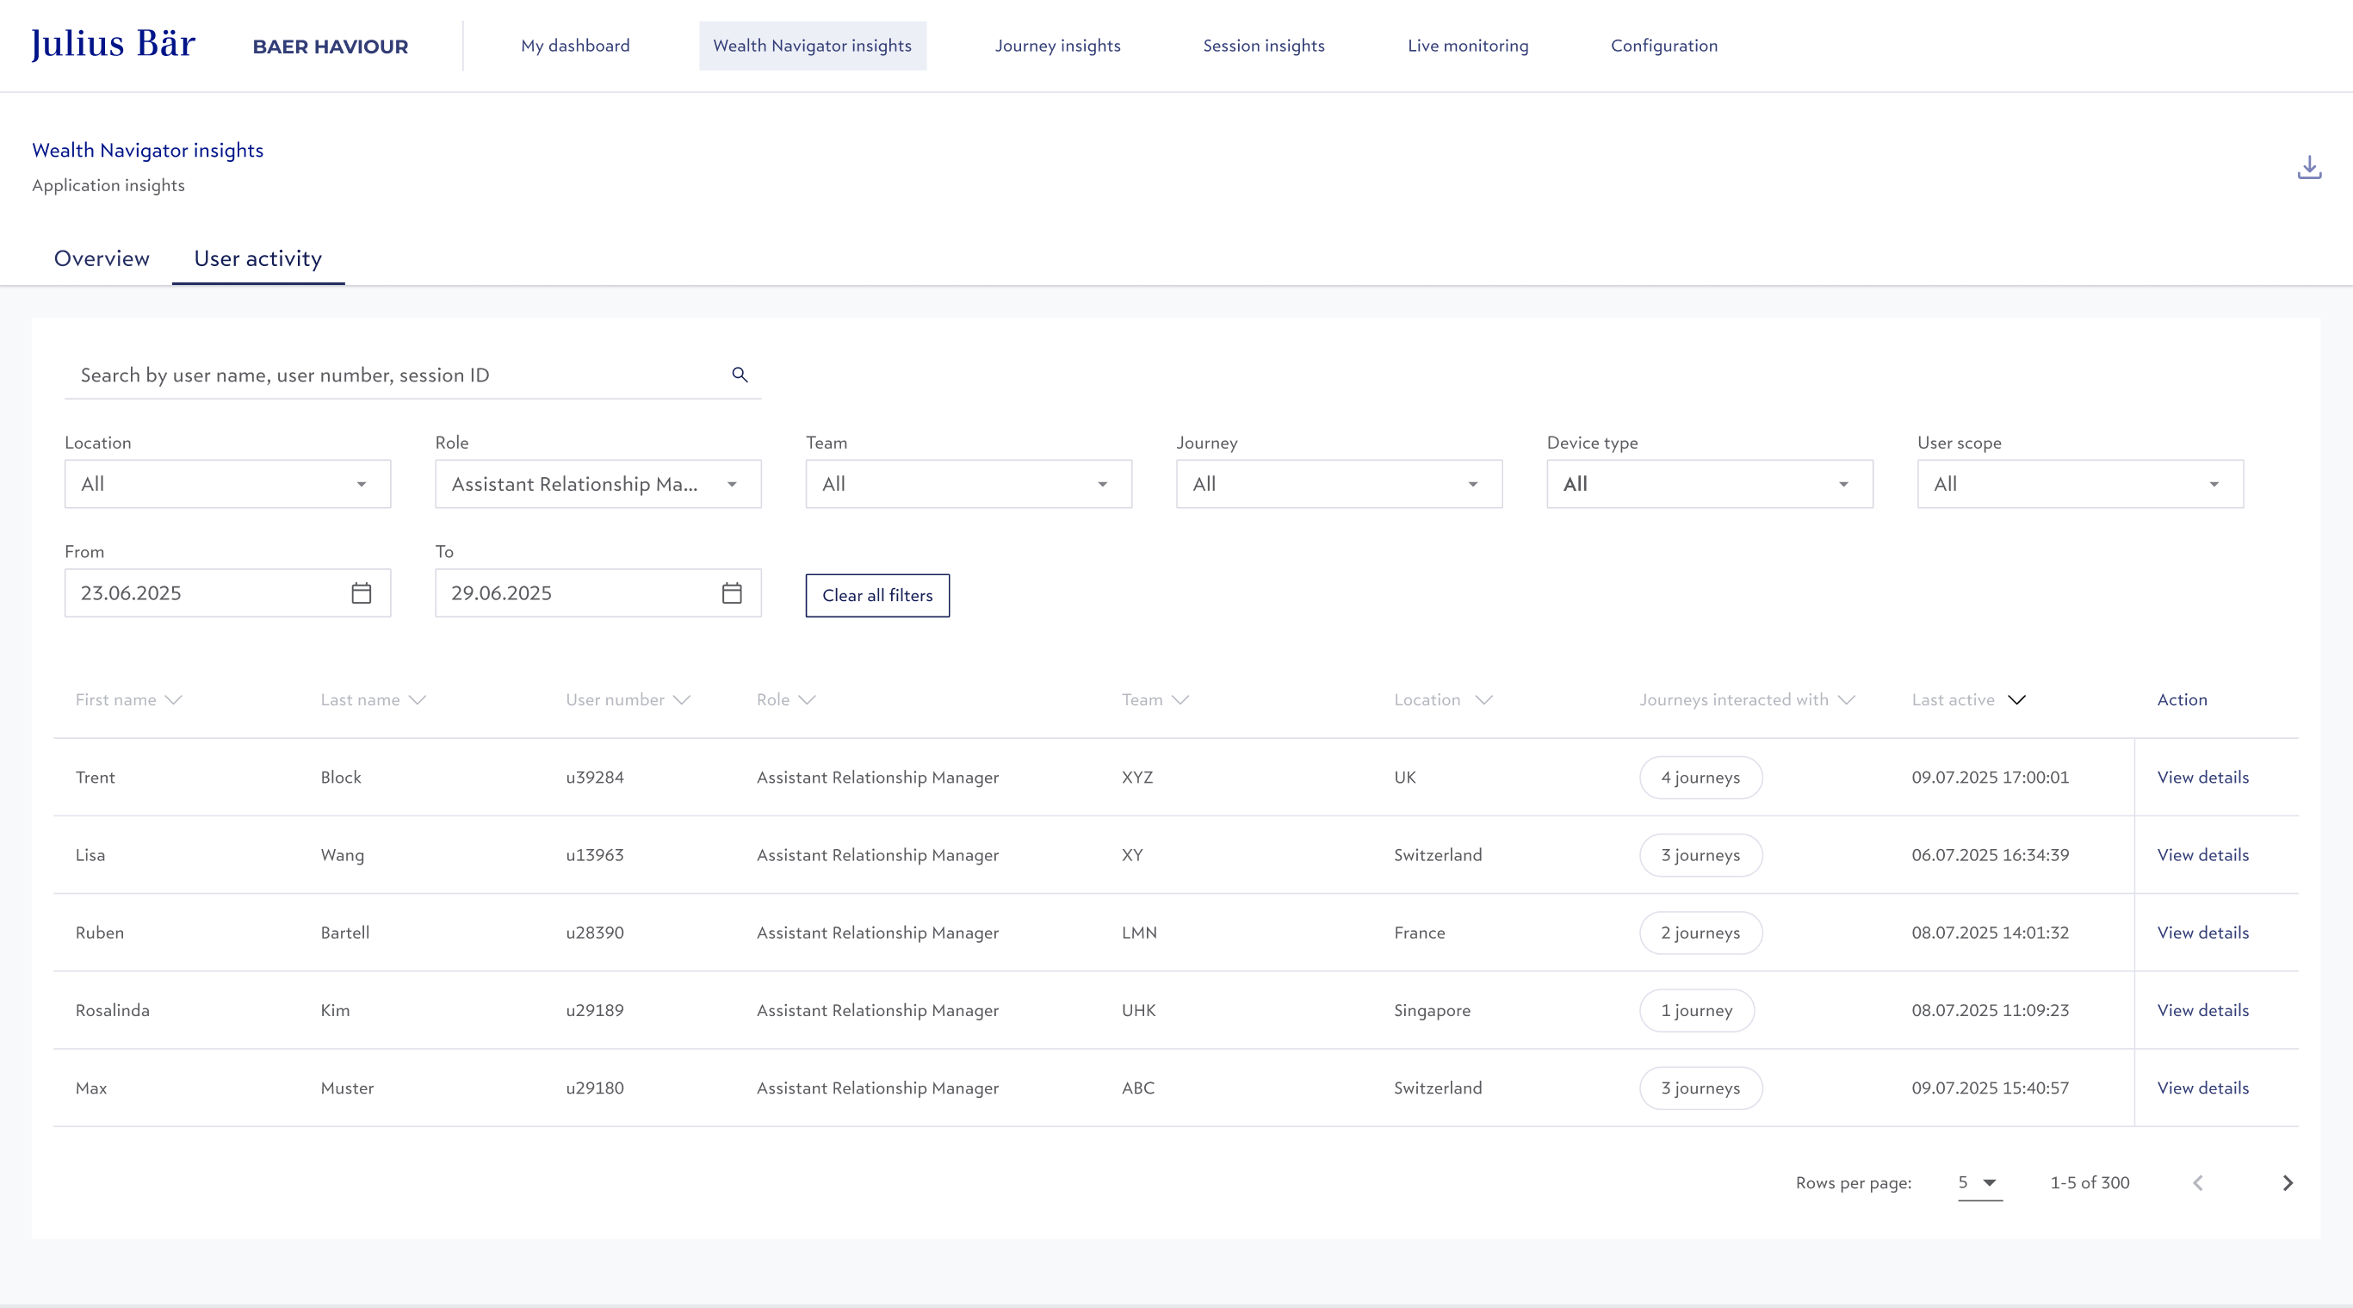Screen dimensions: 2353x1308
Task: Open Journey insights nav item
Action: (x=1058, y=46)
